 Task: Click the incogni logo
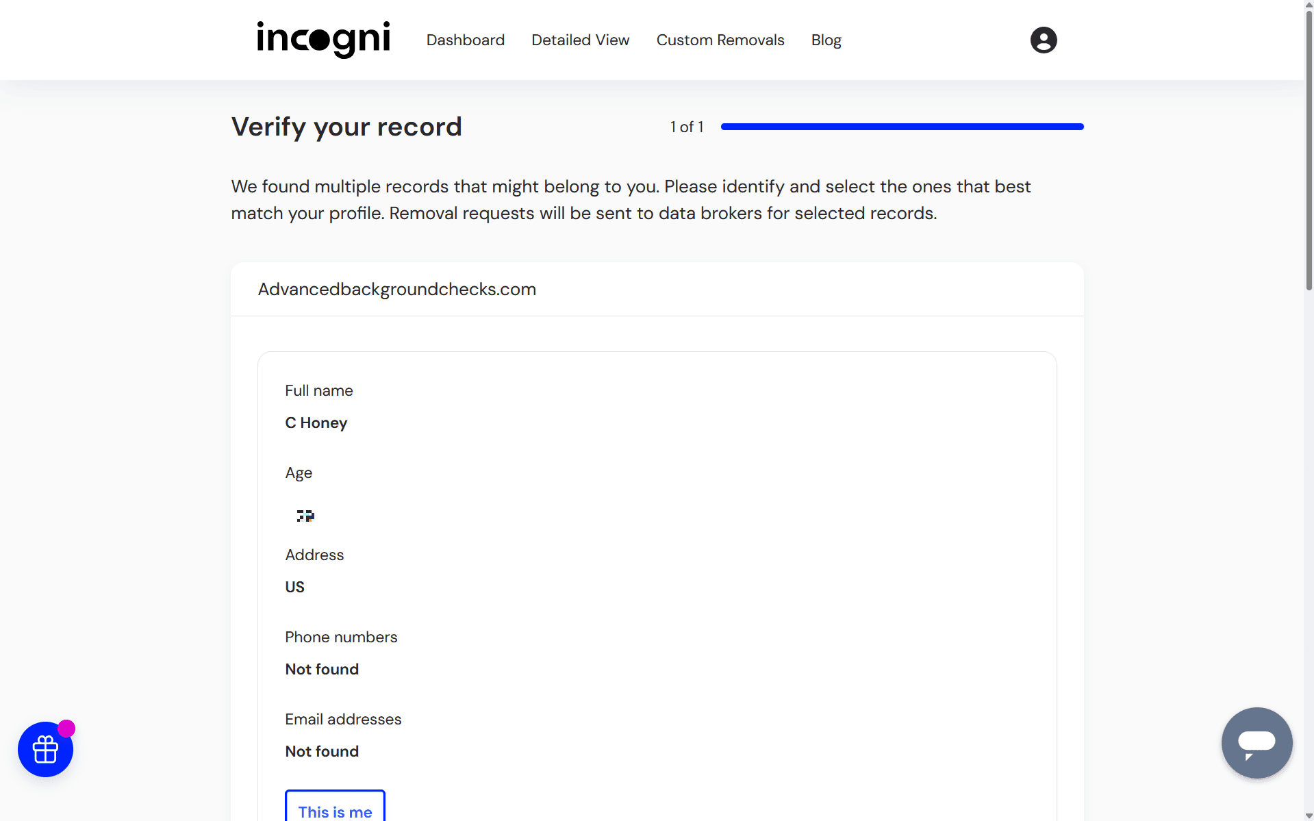[x=323, y=40]
